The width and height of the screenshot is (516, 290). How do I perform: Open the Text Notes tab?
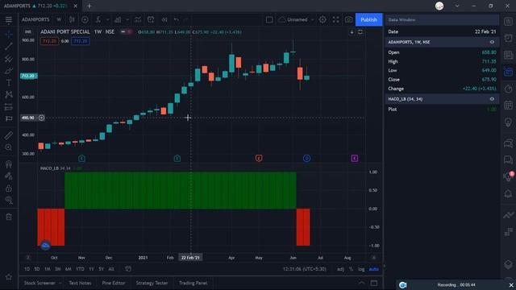tap(80, 283)
